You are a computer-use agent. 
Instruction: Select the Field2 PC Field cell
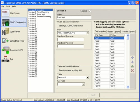tap(117, 41)
